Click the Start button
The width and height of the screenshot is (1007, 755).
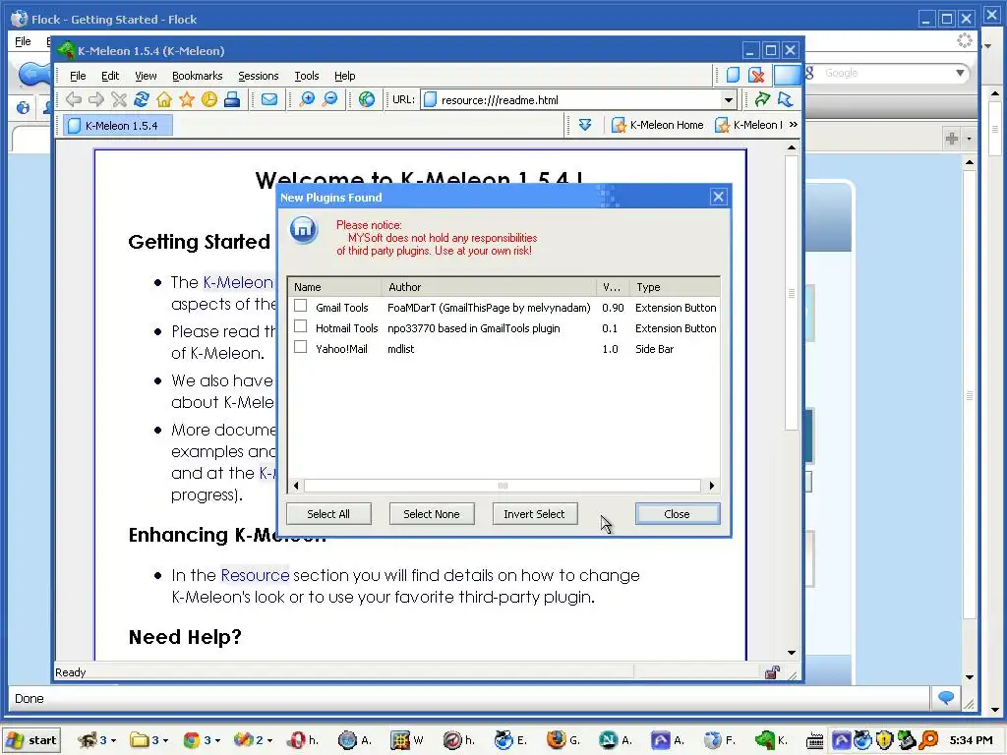31,740
